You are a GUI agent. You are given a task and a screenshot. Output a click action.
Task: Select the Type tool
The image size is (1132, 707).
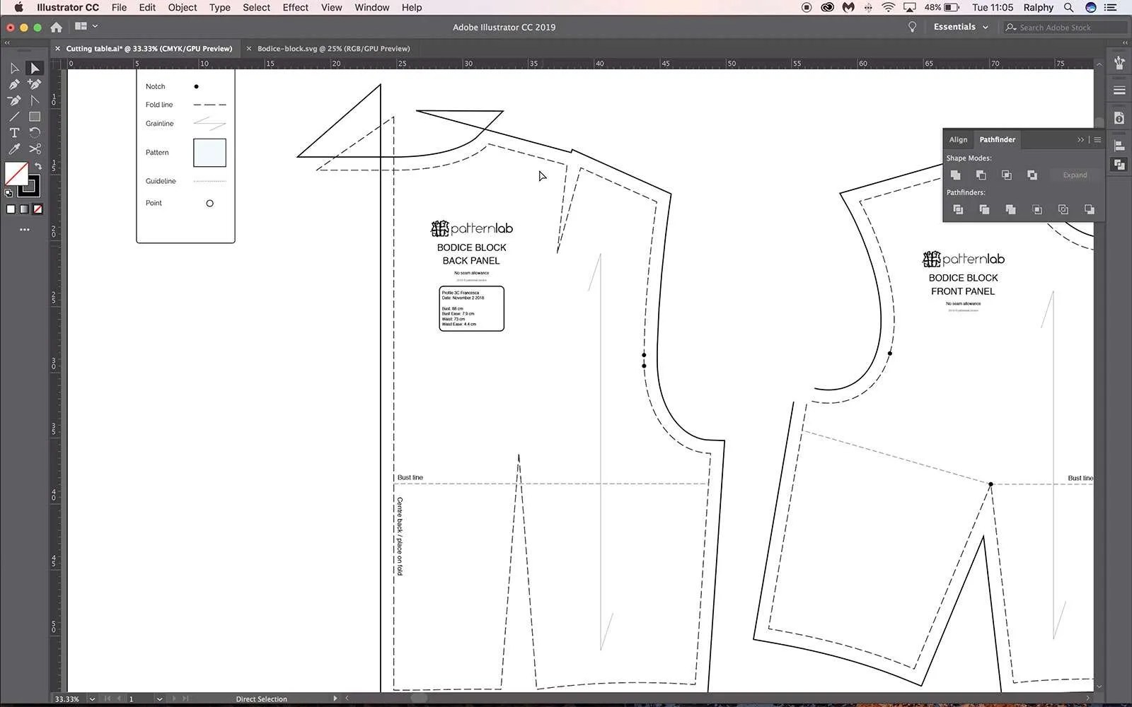13,133
